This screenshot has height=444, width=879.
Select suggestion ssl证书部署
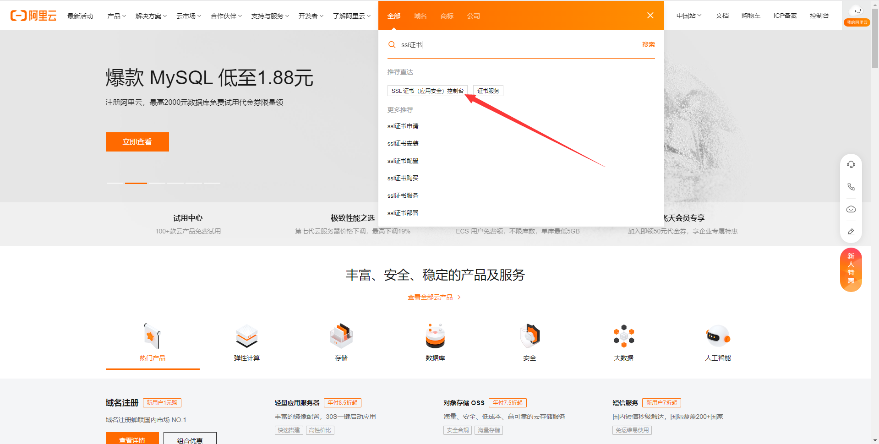[x=403, y=213]
